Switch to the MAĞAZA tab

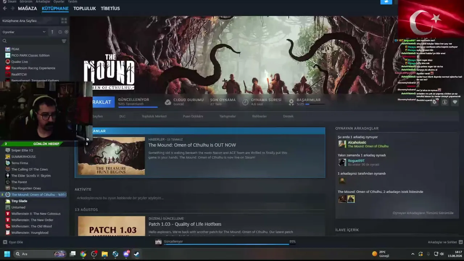tap(28, 8)
